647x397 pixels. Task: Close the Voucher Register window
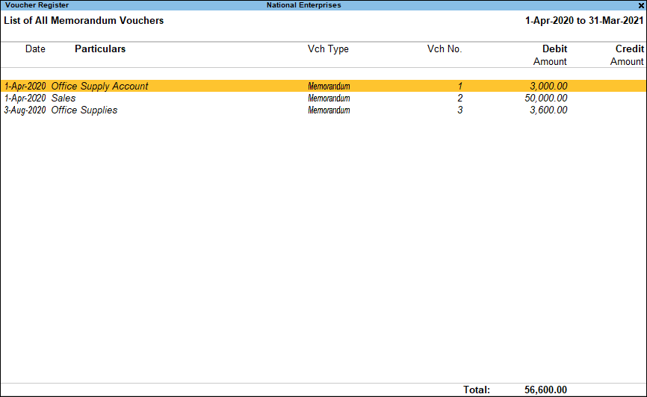pos(641,5)
